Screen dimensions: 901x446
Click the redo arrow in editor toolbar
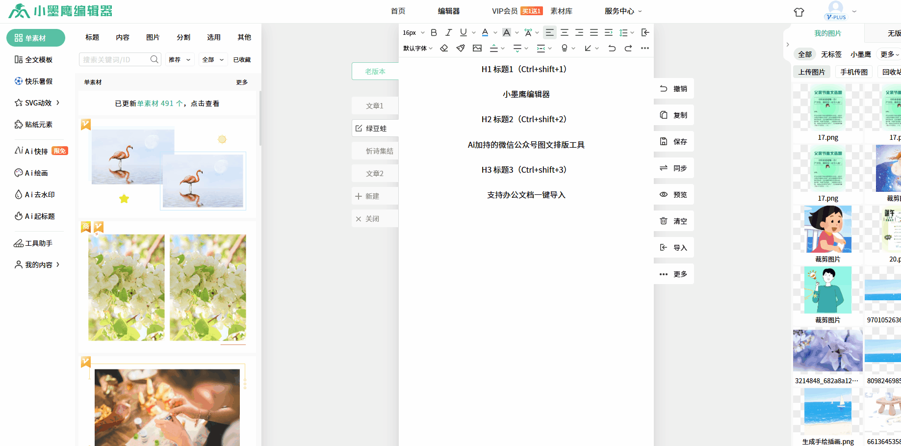tap(628, 48)
